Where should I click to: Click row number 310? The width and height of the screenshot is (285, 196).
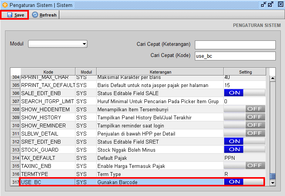(16, 126)
